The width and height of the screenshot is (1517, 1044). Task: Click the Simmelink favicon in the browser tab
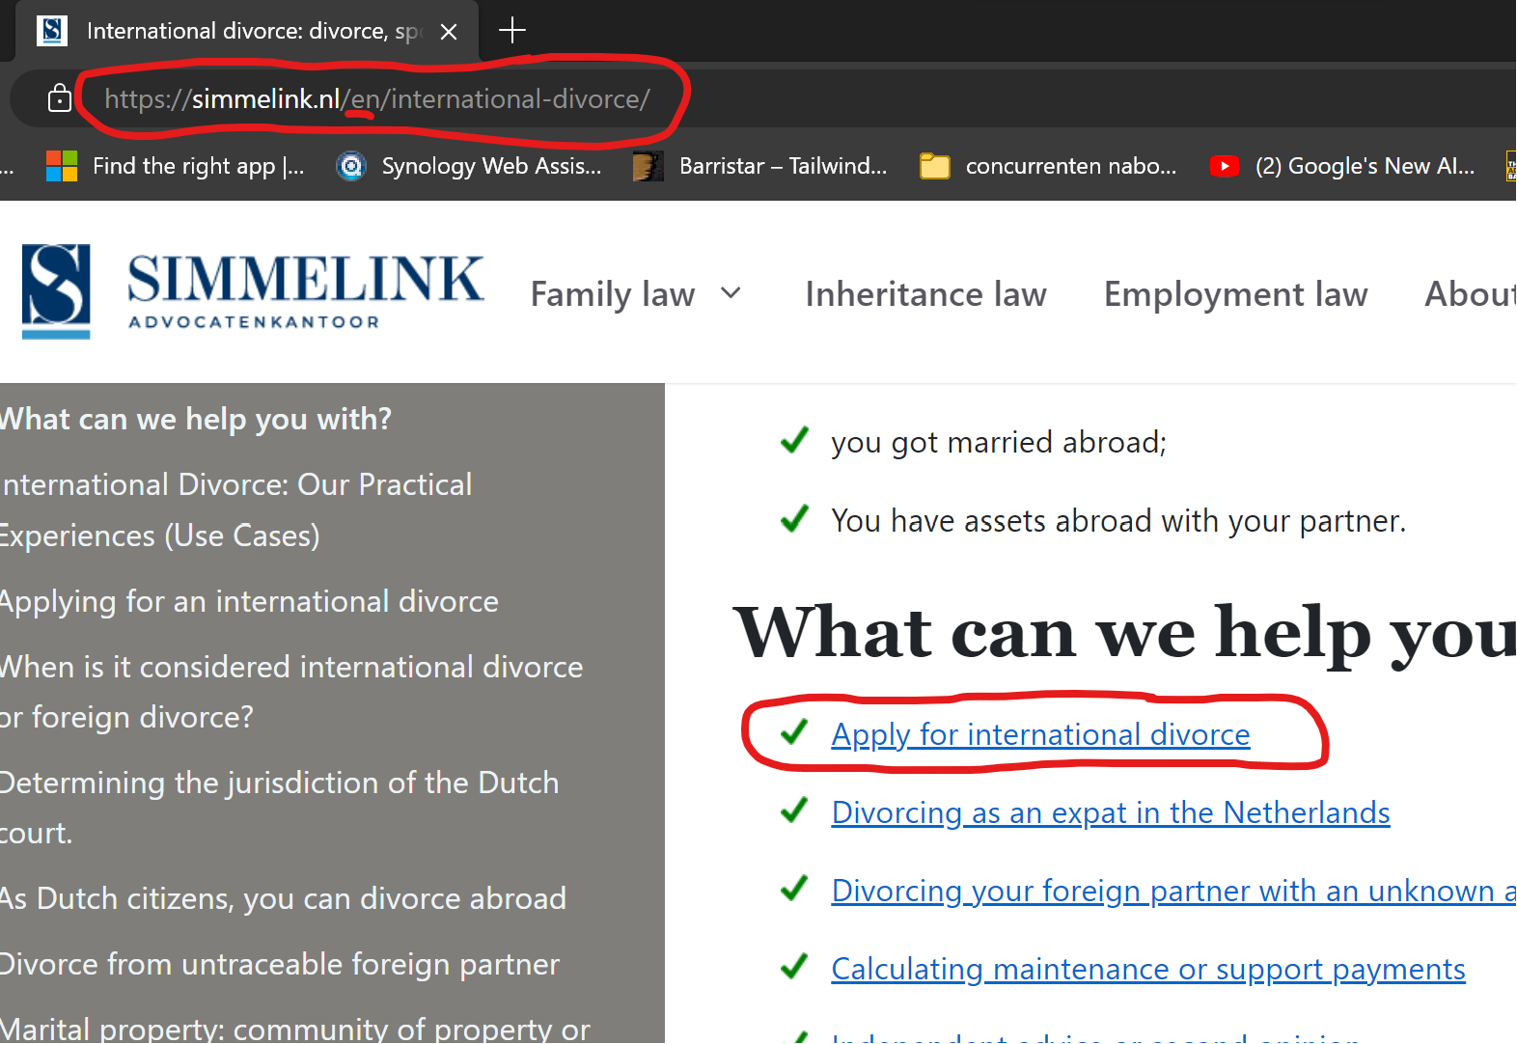(x=52, y=31)
